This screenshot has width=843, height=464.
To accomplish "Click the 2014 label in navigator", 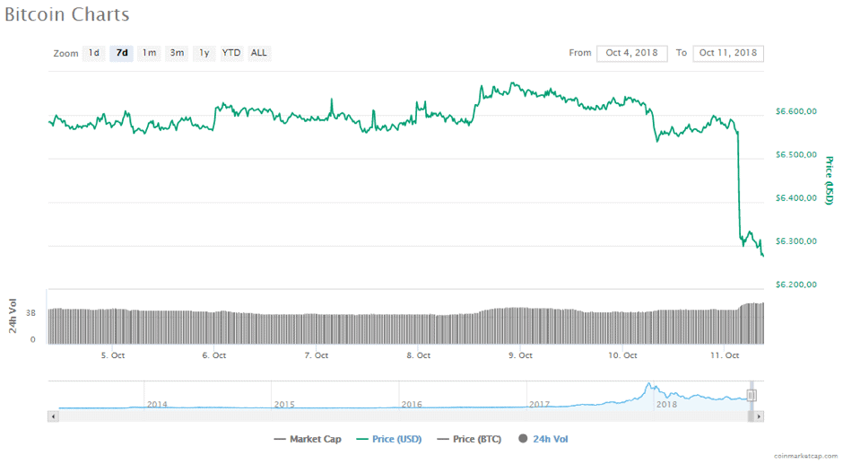I will pos(157,404).
